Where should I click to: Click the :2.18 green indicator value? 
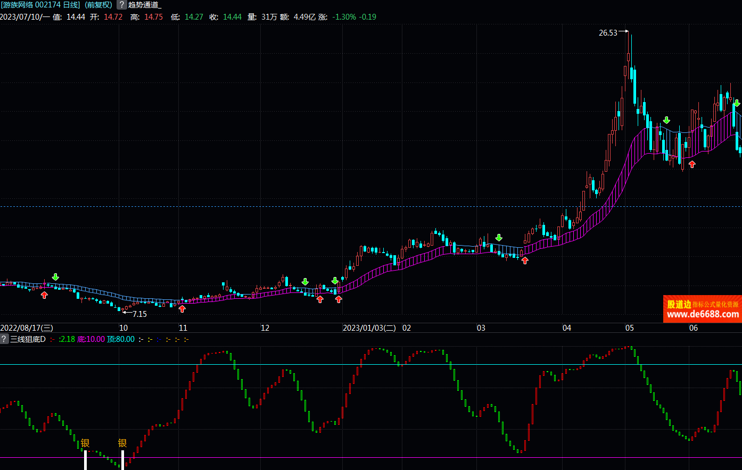point(67,339)
